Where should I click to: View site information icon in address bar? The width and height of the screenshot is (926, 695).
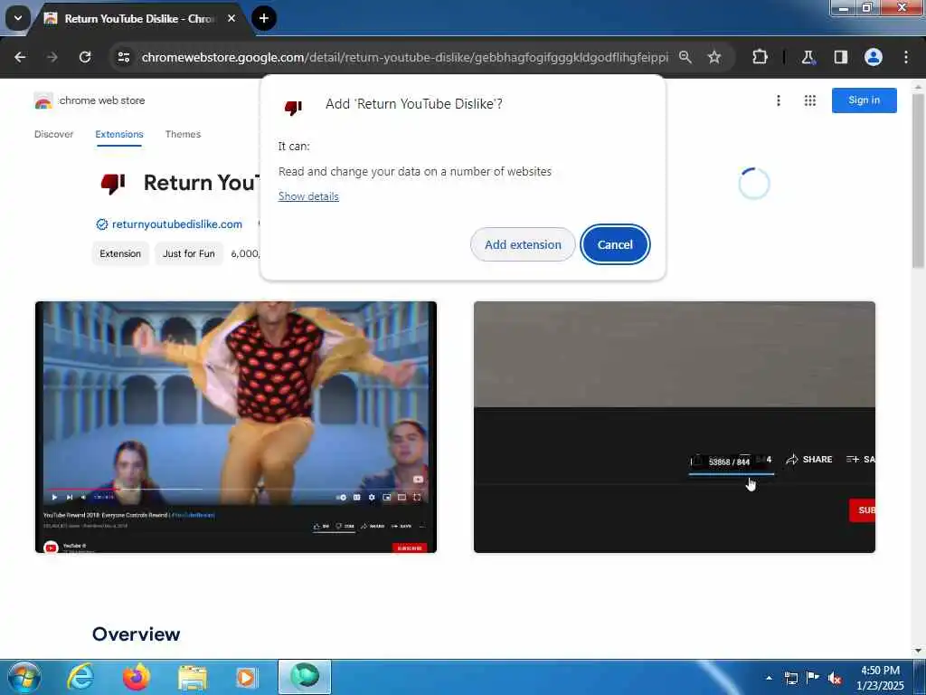(x=123, y=57)
